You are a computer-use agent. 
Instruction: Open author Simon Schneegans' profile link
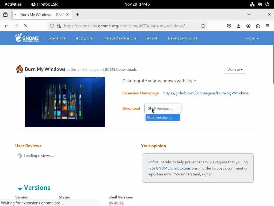(x=87, y=69)
